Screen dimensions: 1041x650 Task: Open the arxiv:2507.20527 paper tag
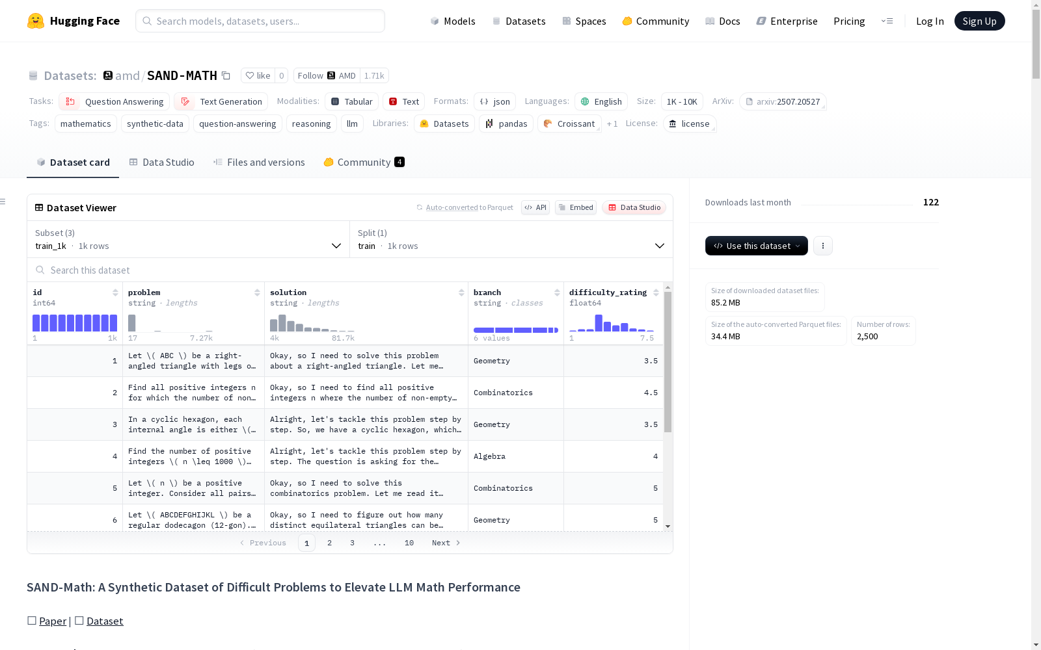coord(783,101)
